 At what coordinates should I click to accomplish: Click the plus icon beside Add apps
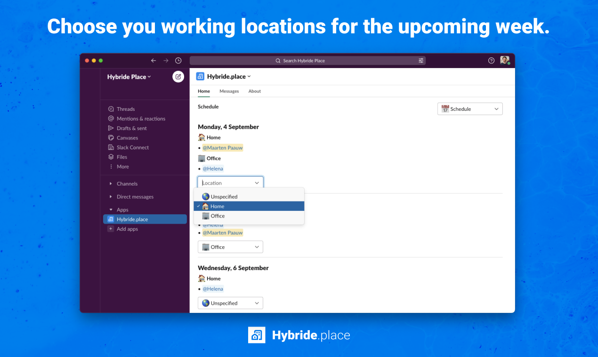coord(111,229)
